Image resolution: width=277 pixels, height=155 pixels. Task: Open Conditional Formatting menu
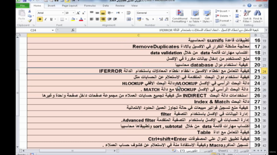[x=180, y=16]
